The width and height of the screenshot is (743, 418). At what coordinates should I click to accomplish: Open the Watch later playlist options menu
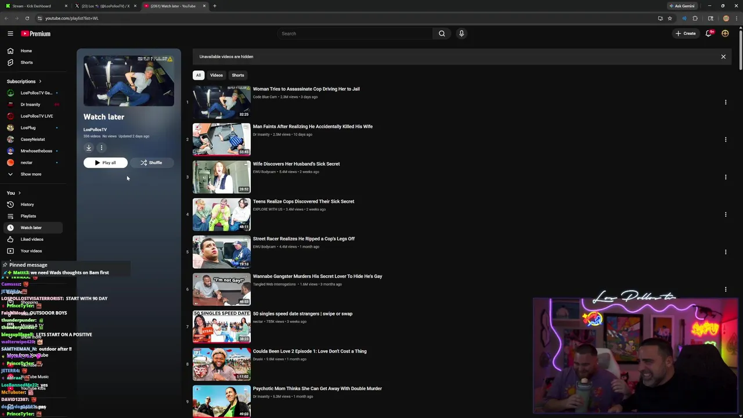tap(101, 148)
